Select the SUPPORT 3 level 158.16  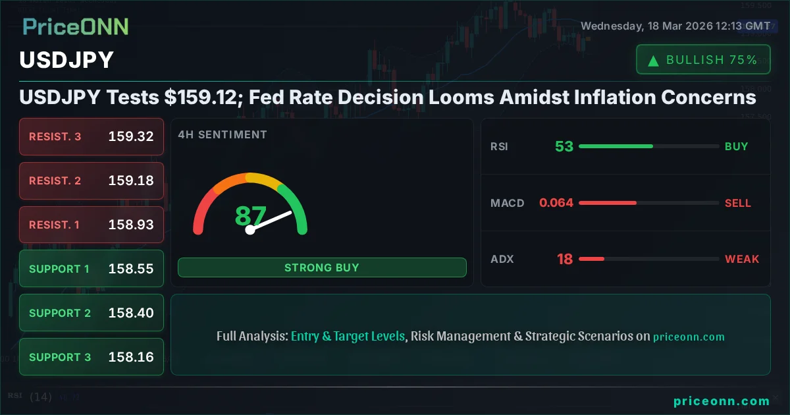(92, 357)
